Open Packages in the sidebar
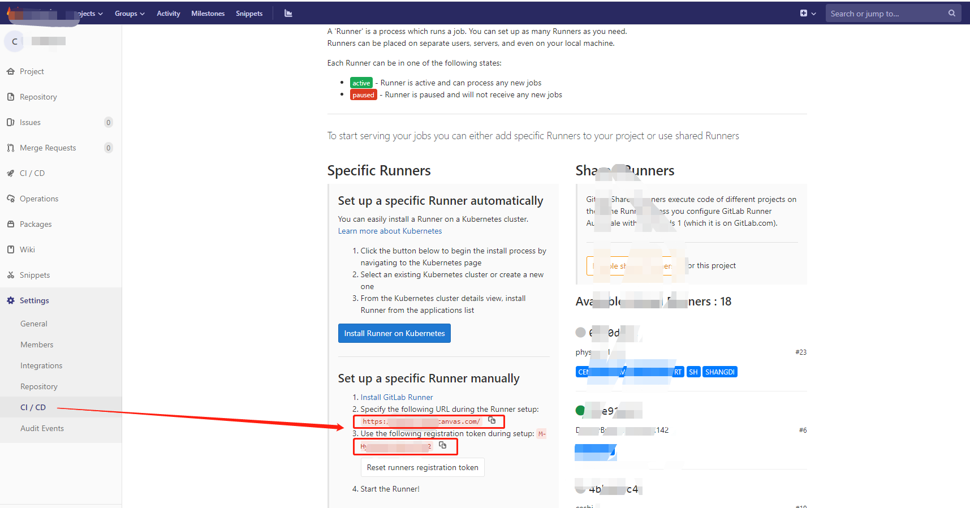Screen dimensions: 970x508 pyautogui.click(x=36, y=224)
